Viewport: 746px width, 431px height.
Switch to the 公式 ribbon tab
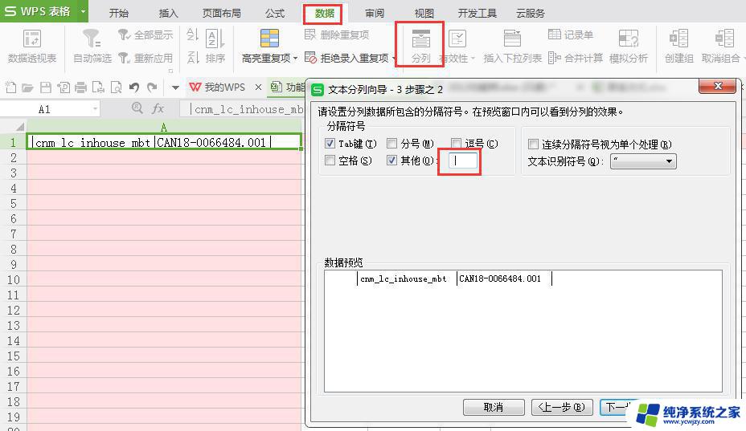coord(274,13)
